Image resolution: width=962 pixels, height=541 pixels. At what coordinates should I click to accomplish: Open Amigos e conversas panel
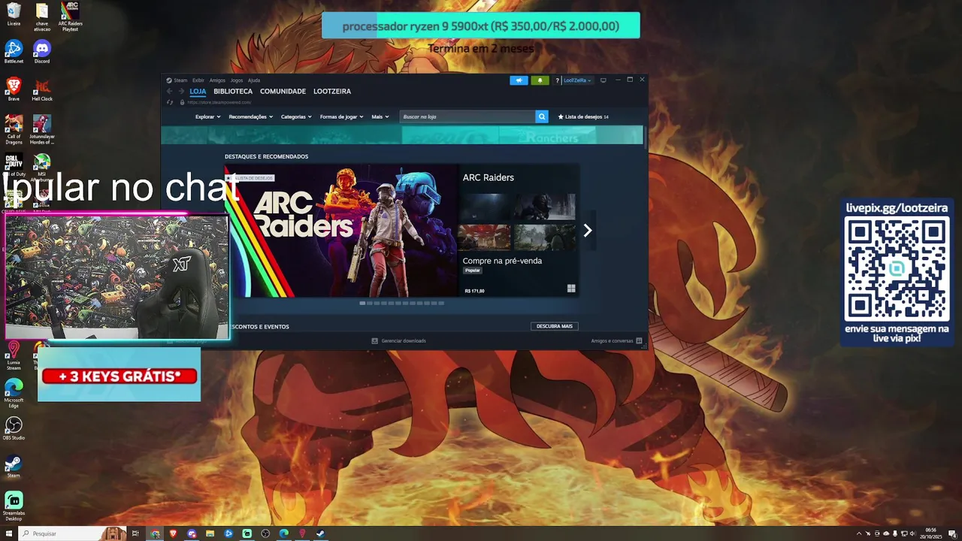[x=616, y=341]
